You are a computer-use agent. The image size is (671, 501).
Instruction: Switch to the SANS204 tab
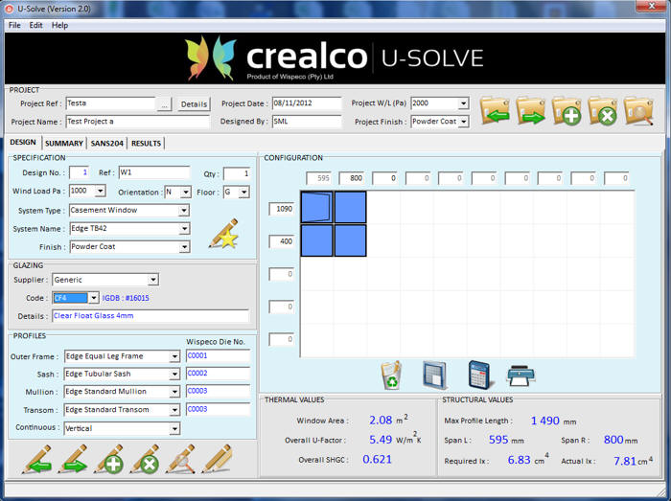(x=107, y=143)
